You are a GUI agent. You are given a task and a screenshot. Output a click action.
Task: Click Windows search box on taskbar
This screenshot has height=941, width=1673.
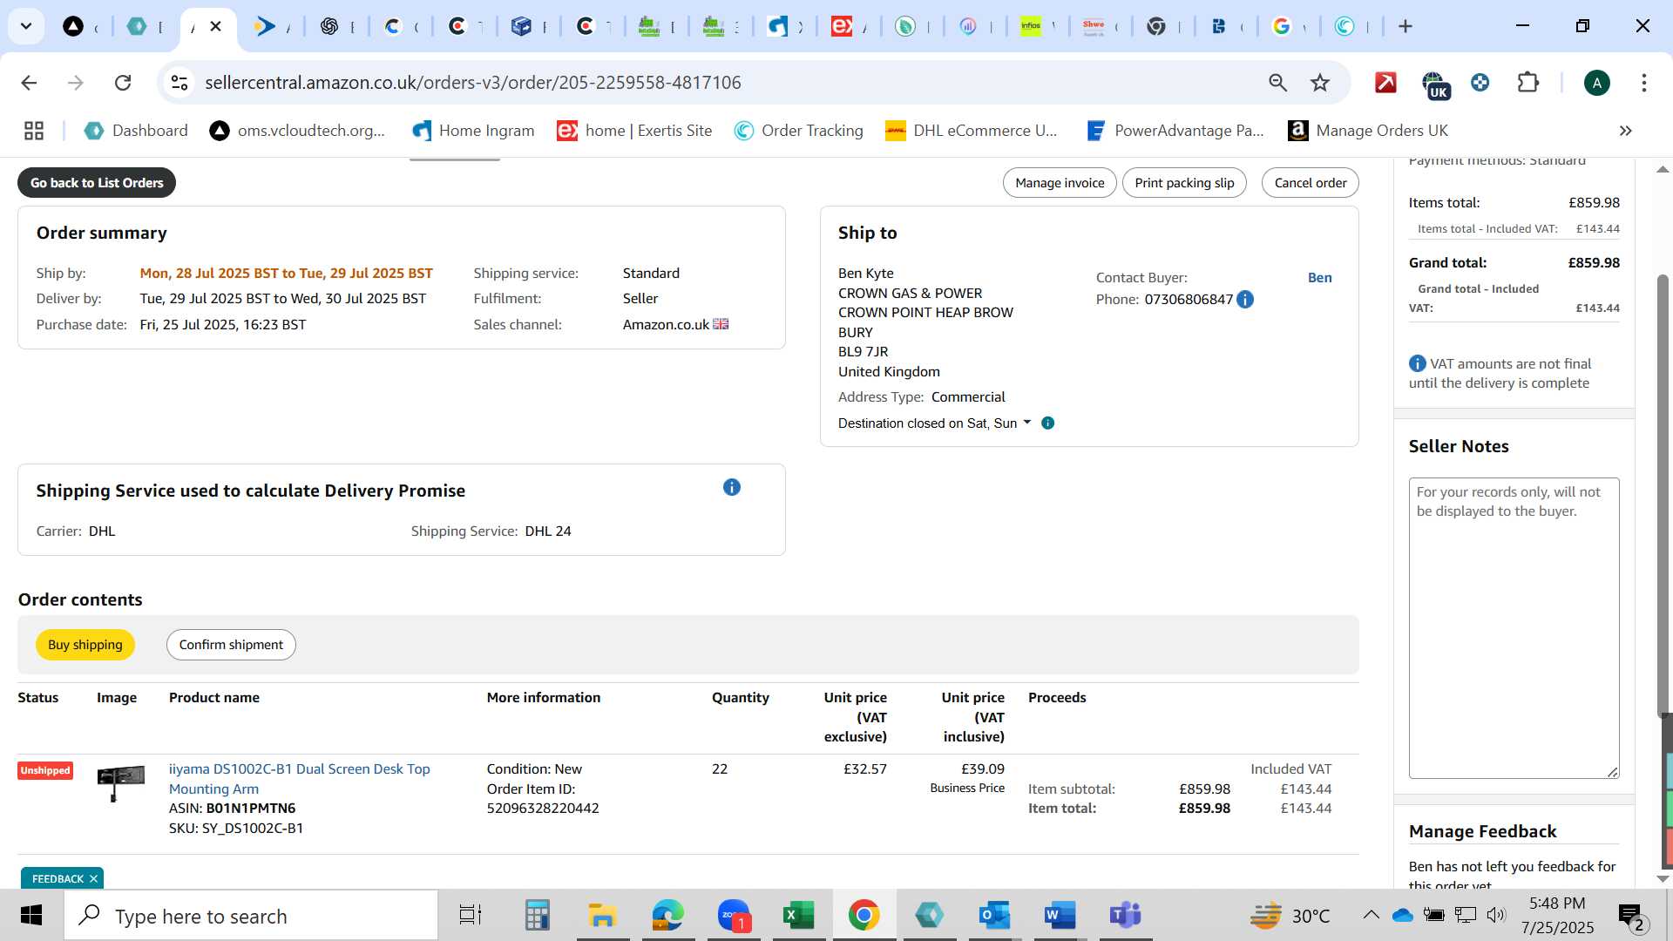[x=251, y=916]
